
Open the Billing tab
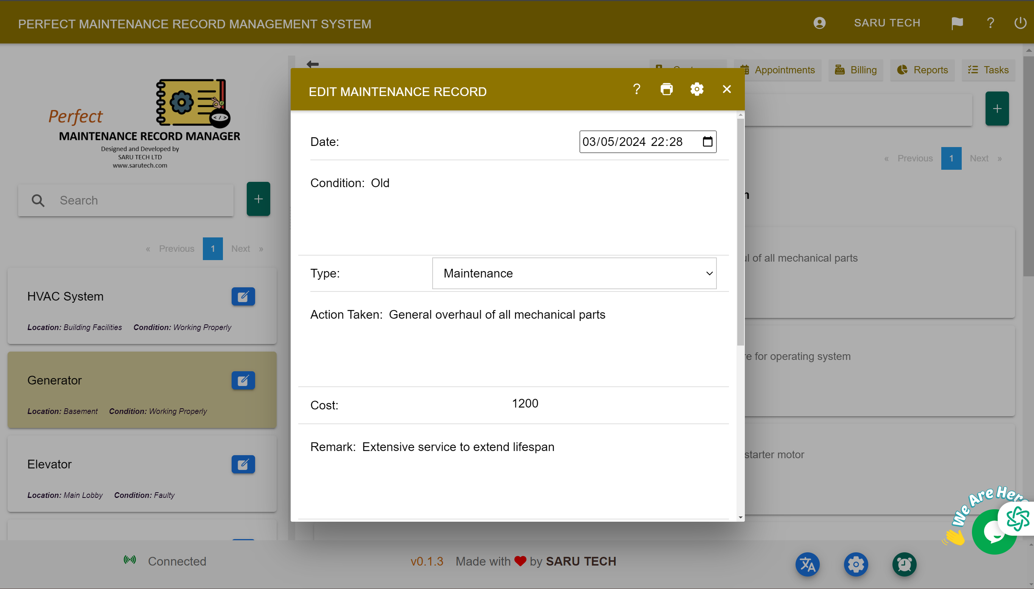coord(855,70)
